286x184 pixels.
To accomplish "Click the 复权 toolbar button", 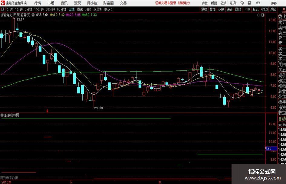I will 204,9.
